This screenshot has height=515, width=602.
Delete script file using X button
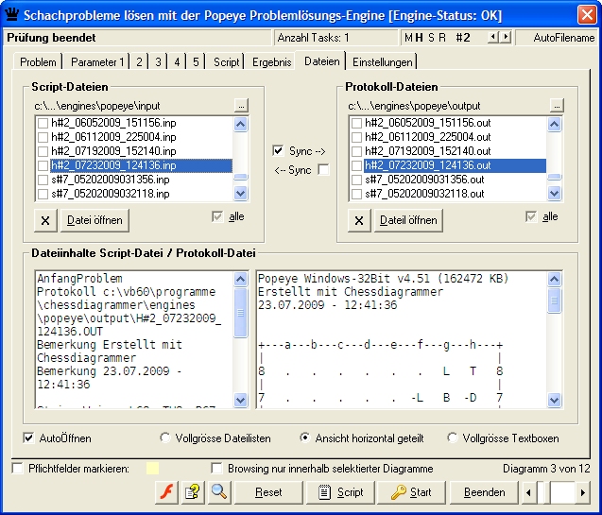click(x=47, y=220)
